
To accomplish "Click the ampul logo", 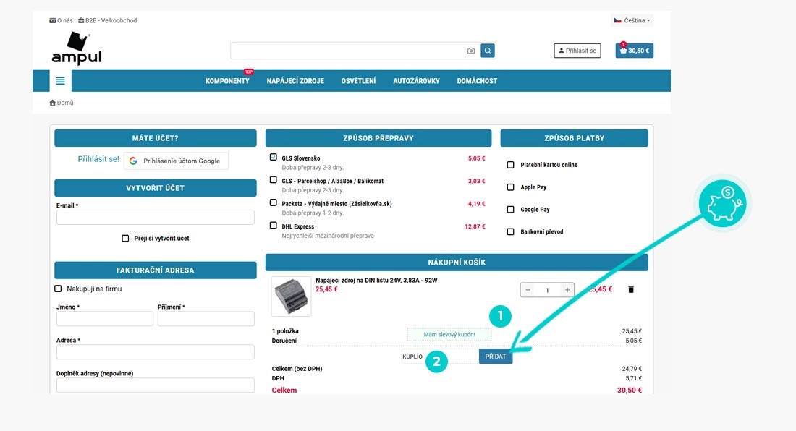I will point(77,48).
